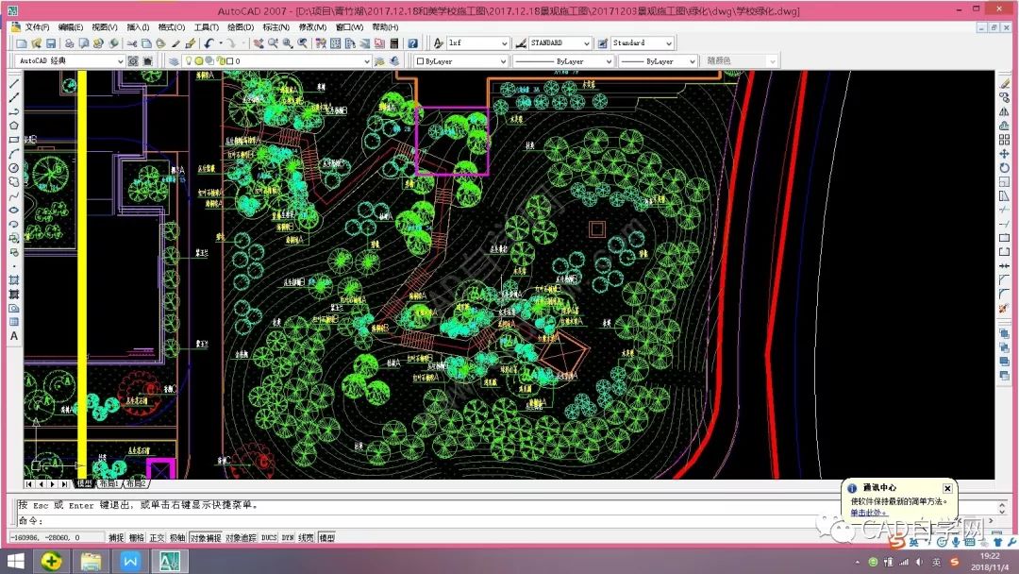The image size is (1019, 574).
Task: Select the Pan realtime icon
Action: click(x=258, y=43)
